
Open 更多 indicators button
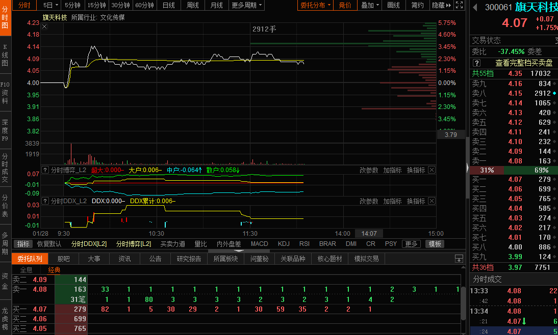point(412,244)
